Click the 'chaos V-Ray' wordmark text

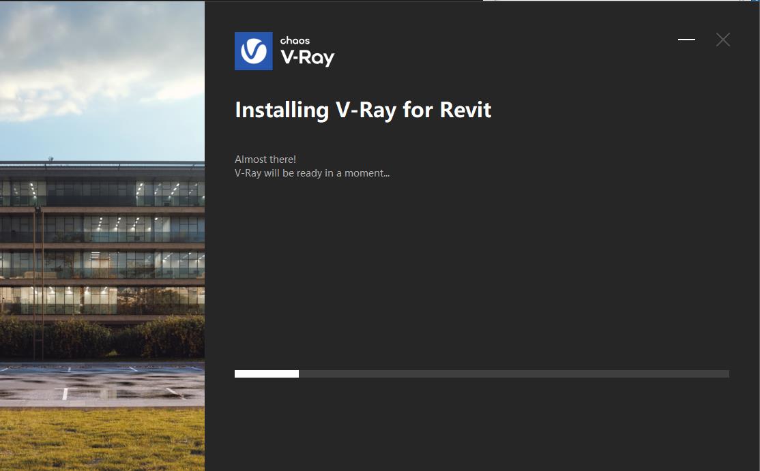(307, 51)
